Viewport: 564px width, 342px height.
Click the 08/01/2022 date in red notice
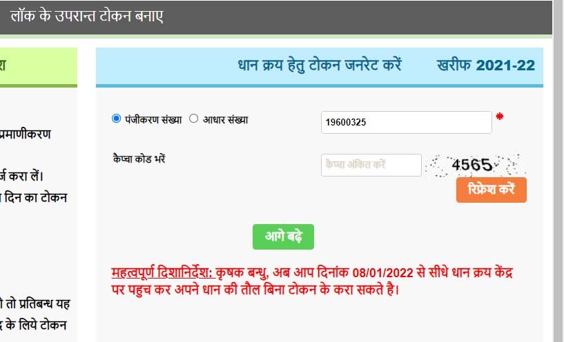[382, 273]
